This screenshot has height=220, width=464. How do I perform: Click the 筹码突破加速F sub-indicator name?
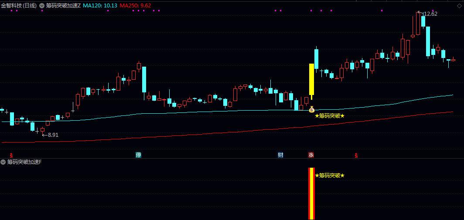pyautogui.click(x=24, y=162)
